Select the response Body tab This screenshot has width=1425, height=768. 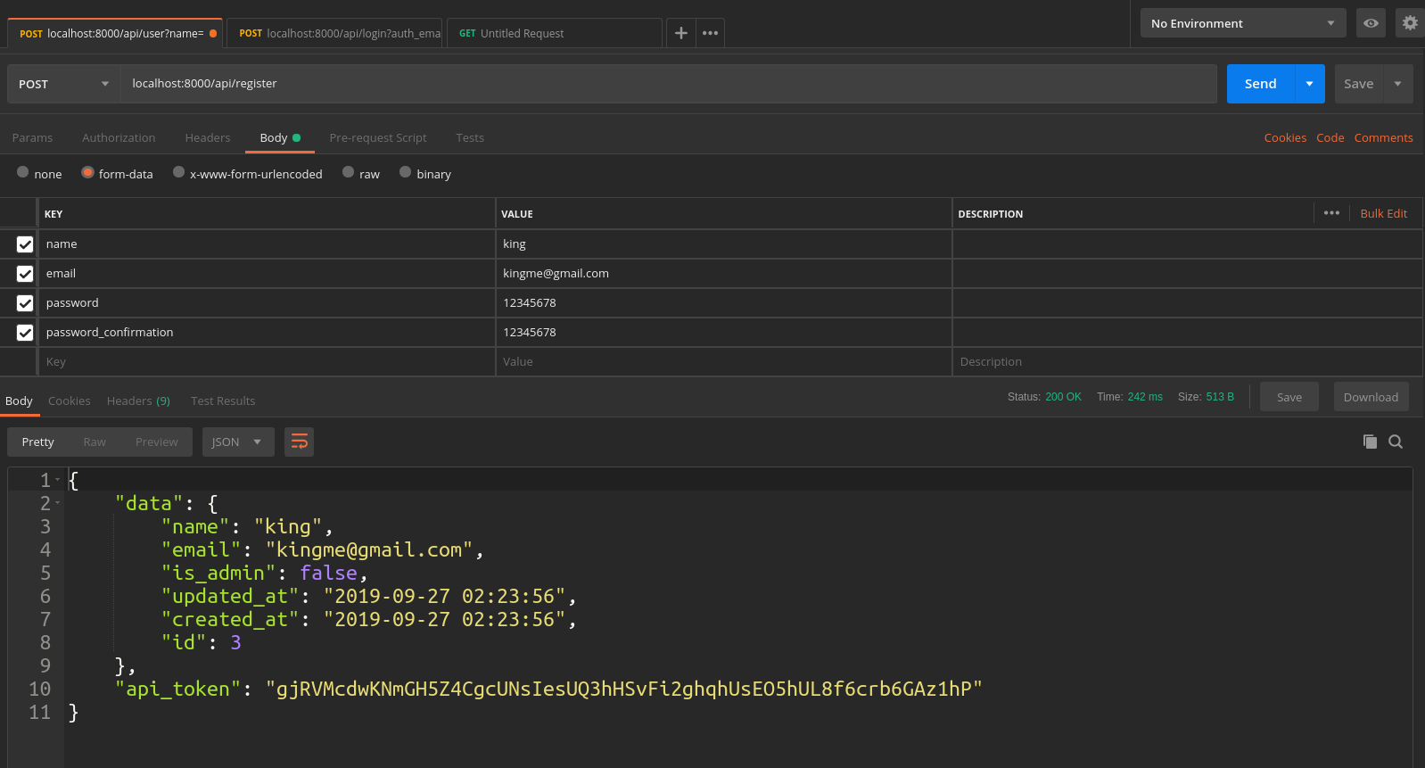point(19,401)
